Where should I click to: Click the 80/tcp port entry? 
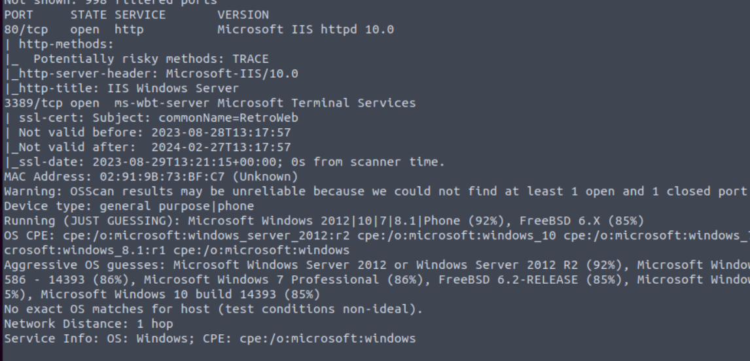click(x=26, y=29)
